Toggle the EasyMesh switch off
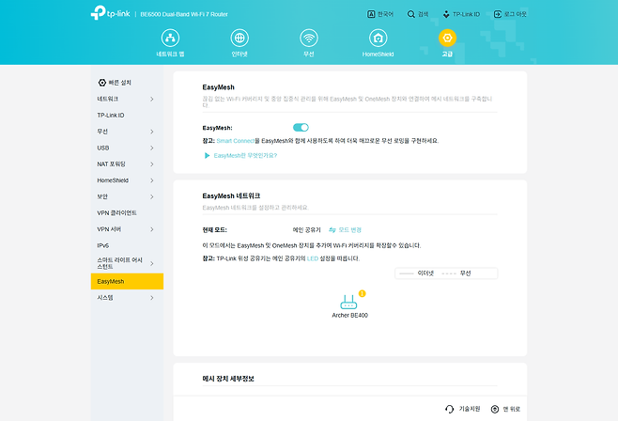Viewport: 618px width, 421px height. point(301,127)
